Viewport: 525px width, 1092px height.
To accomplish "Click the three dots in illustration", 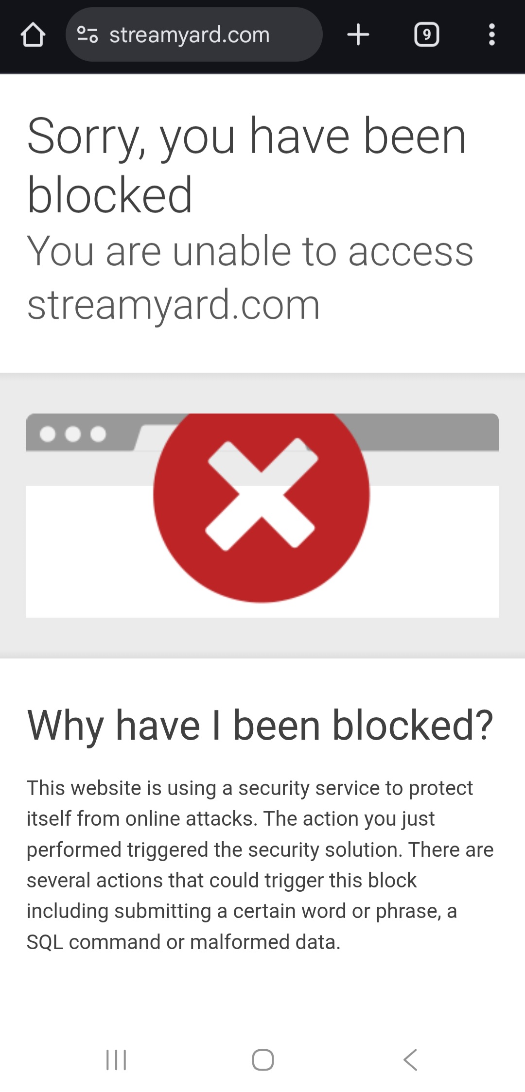I will click(x=72, y=433).
